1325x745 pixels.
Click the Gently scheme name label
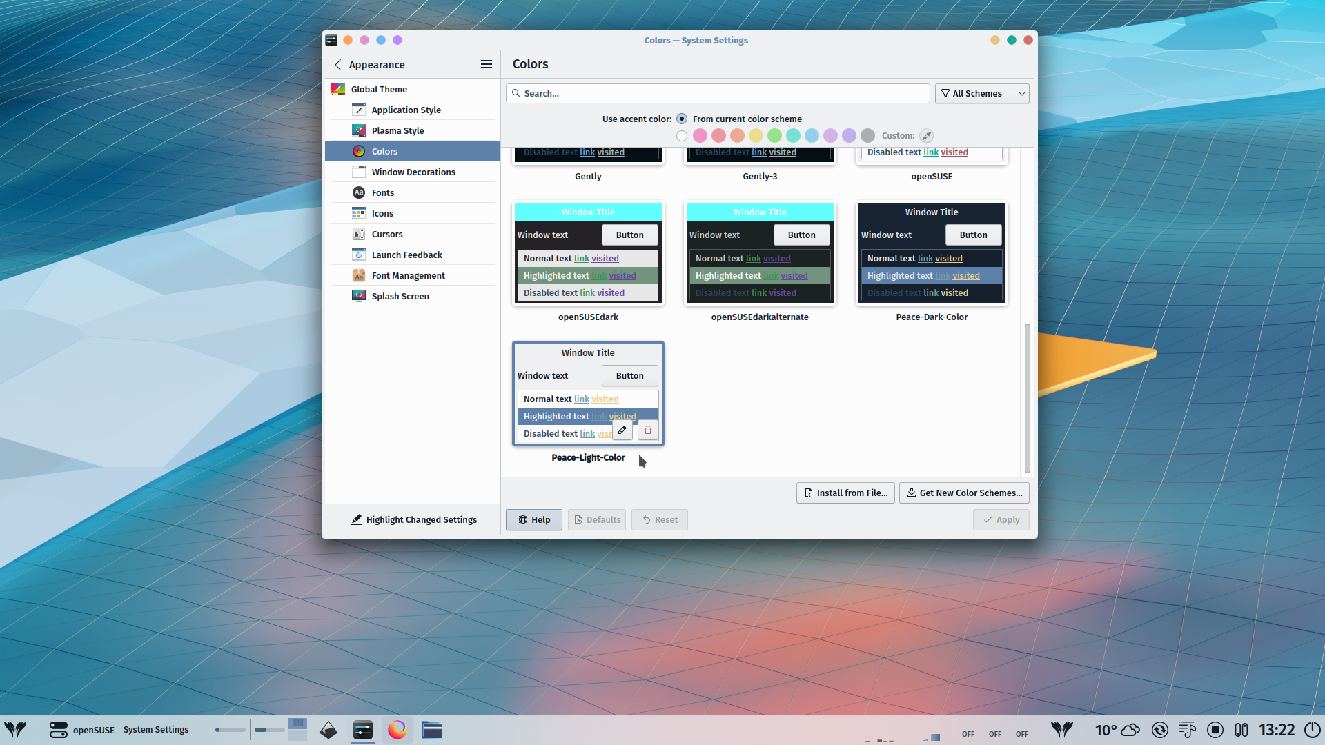[588, 176]
